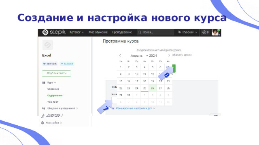Image resolution: width=259 pixels, height=145 pixels.
Task: Select April 29 in the calendar
Action: 121,95
